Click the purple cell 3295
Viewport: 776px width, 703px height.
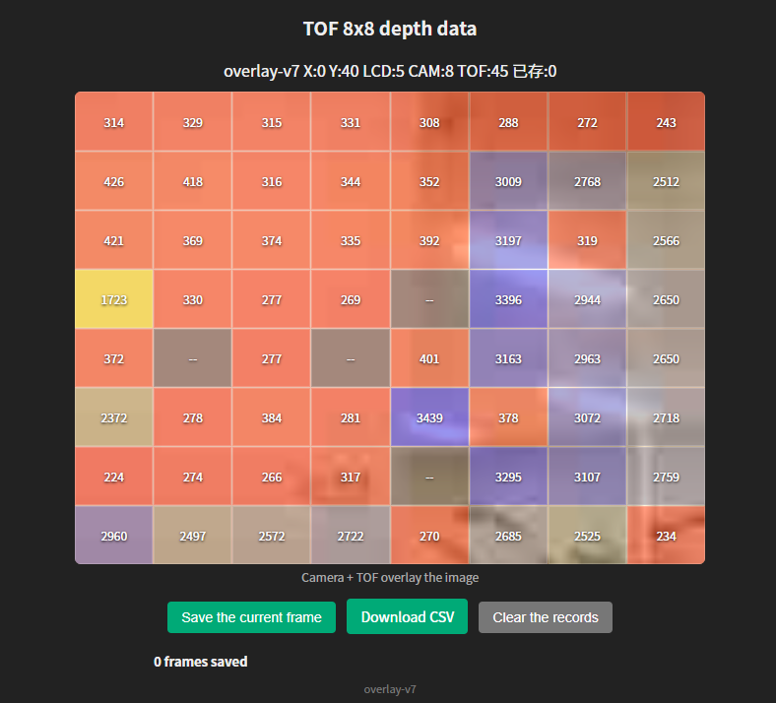(508, 477)
